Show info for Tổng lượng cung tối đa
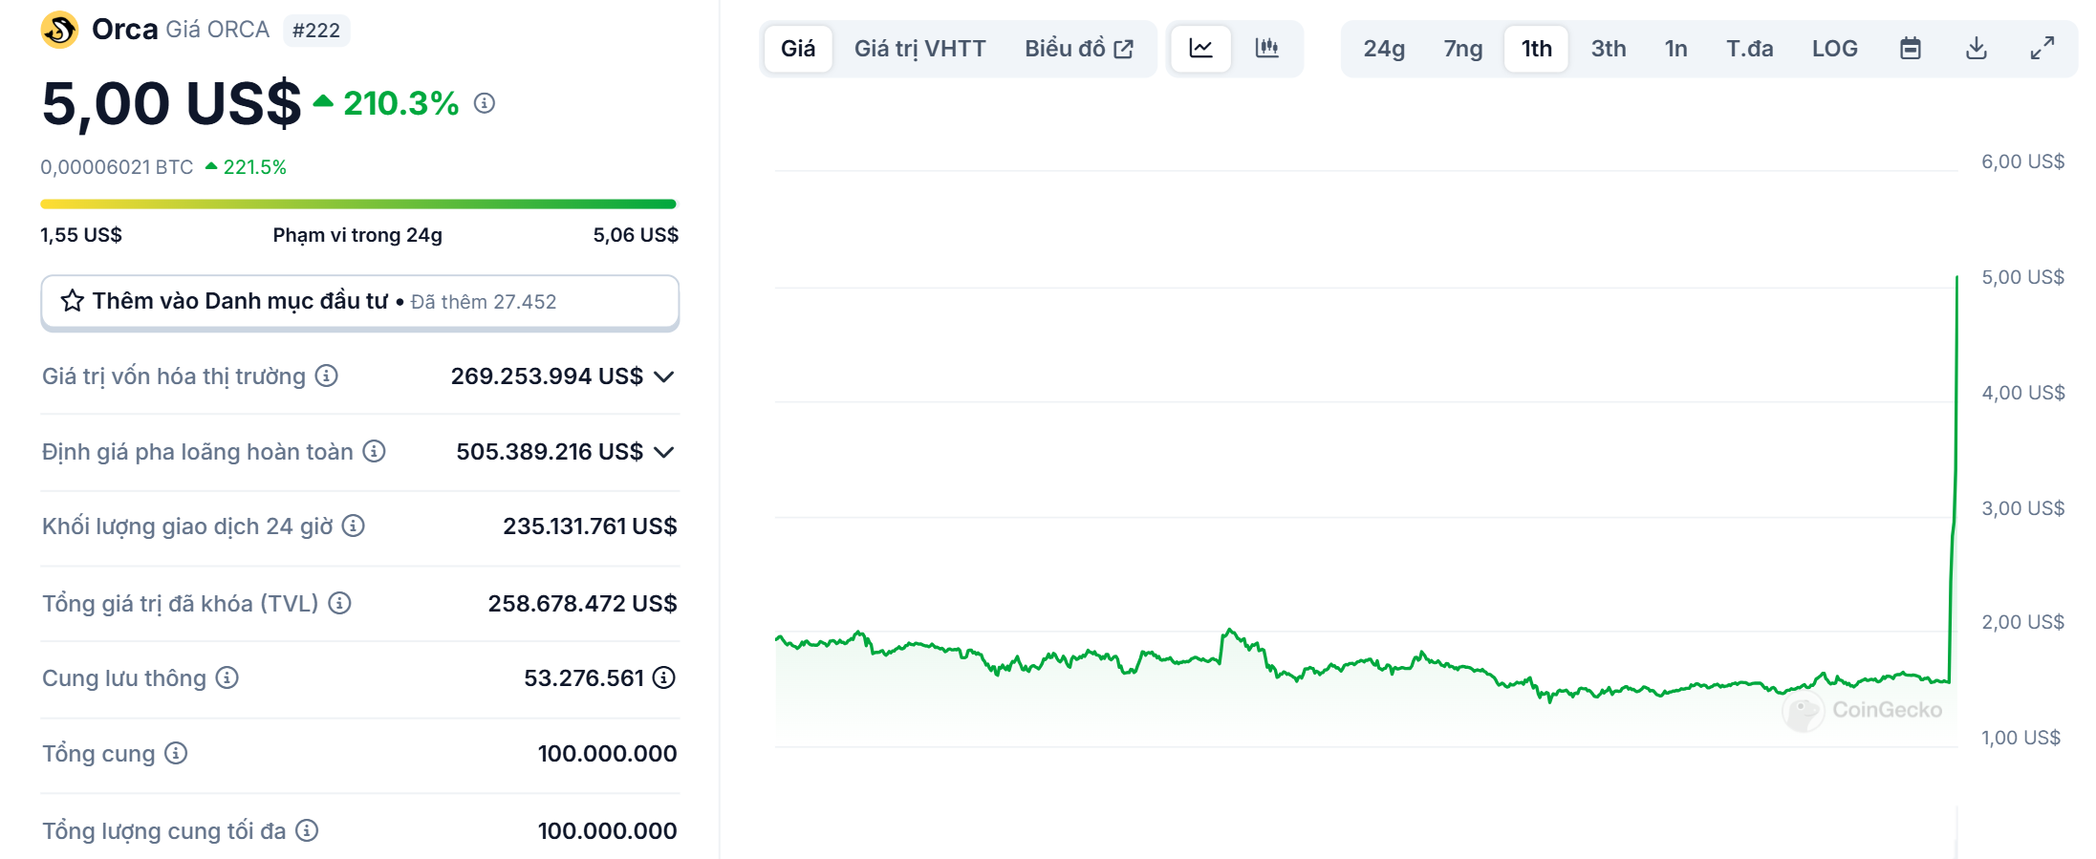The height and width of the screenshot is (859, 2096). point(307,830)
